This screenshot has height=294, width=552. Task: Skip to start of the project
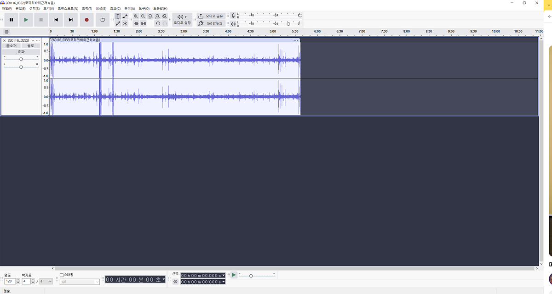tap(56, 20)
